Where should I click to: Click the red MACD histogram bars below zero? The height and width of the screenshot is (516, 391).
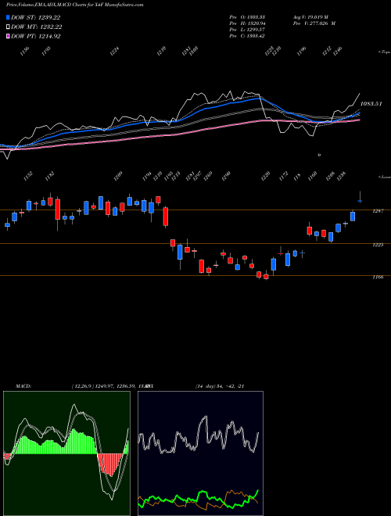click(111, 464)
